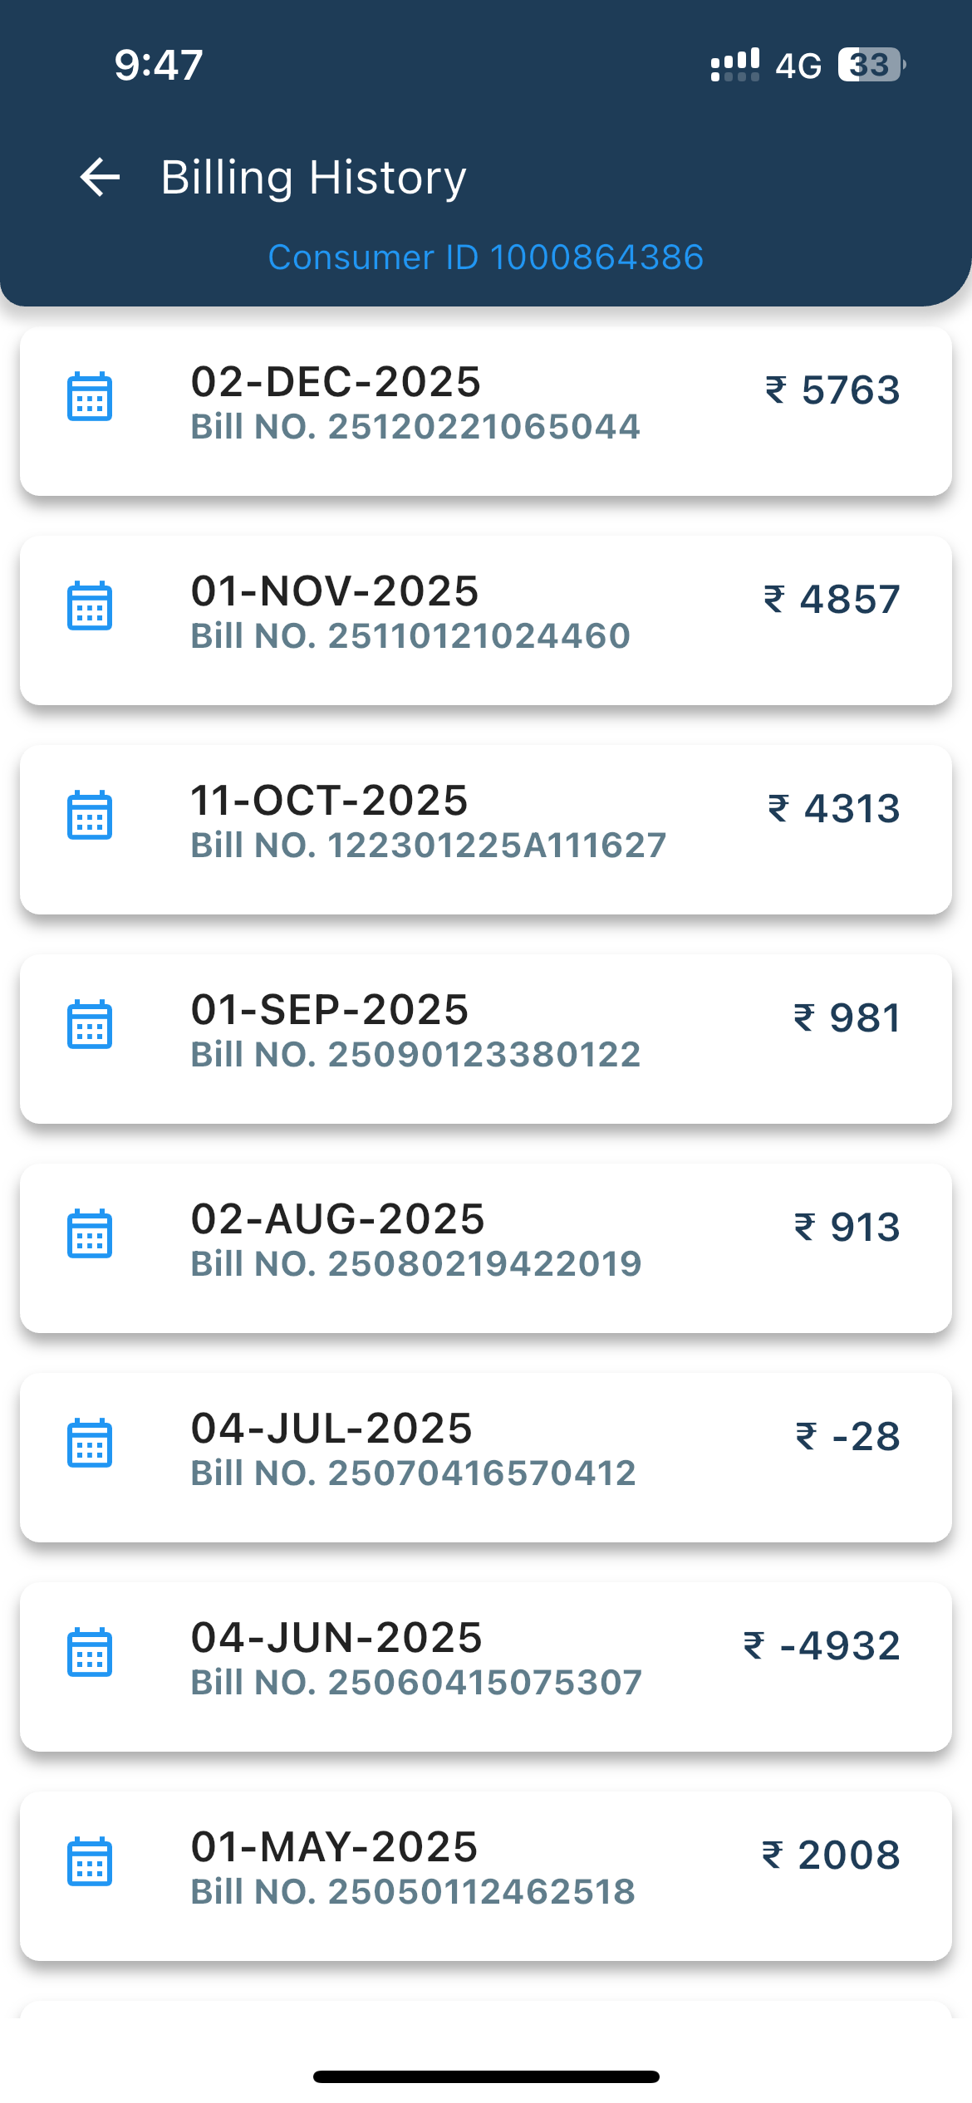Image resolution: width=972 pixels, height=2103 pixels.
Task: Tap the battery indicator in status bar
Action: click(871, 65)
